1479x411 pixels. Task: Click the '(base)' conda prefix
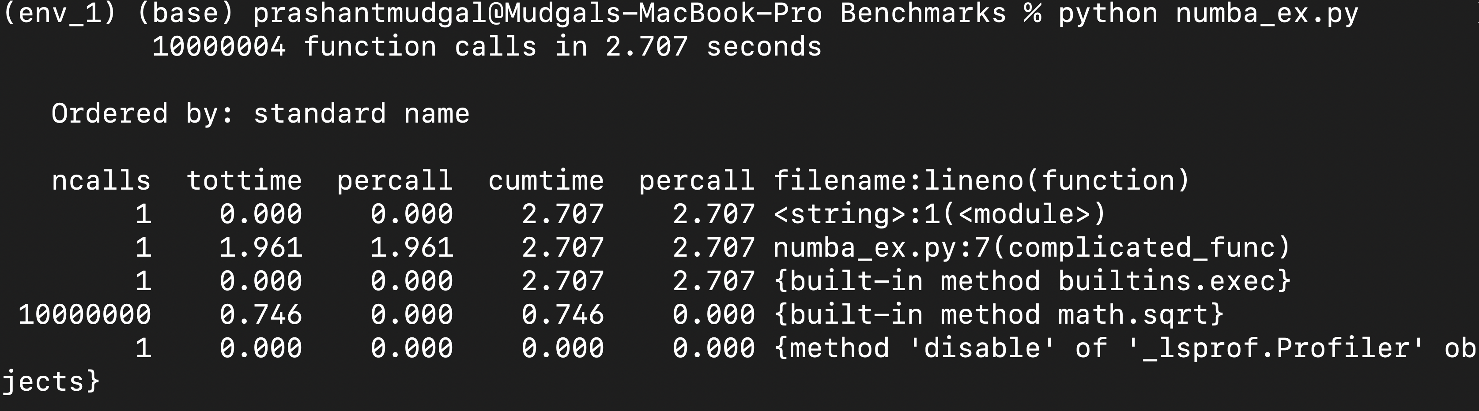point(185,14)
